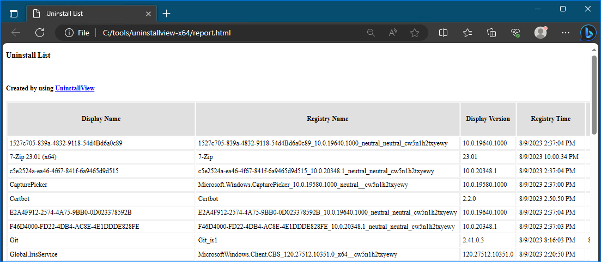Select the E2A4F912-2574 display name cell
601x262 pixels.
click(x=101, y=212)
